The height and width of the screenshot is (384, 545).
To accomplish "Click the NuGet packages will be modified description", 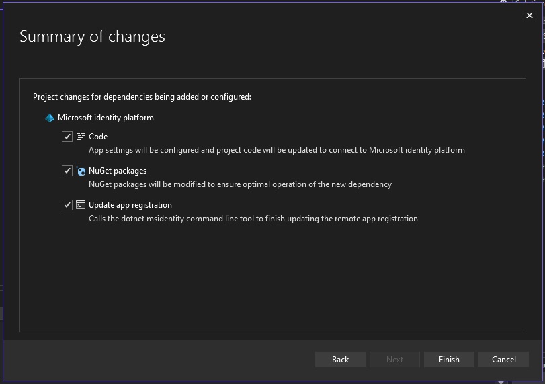I will 240,184.
